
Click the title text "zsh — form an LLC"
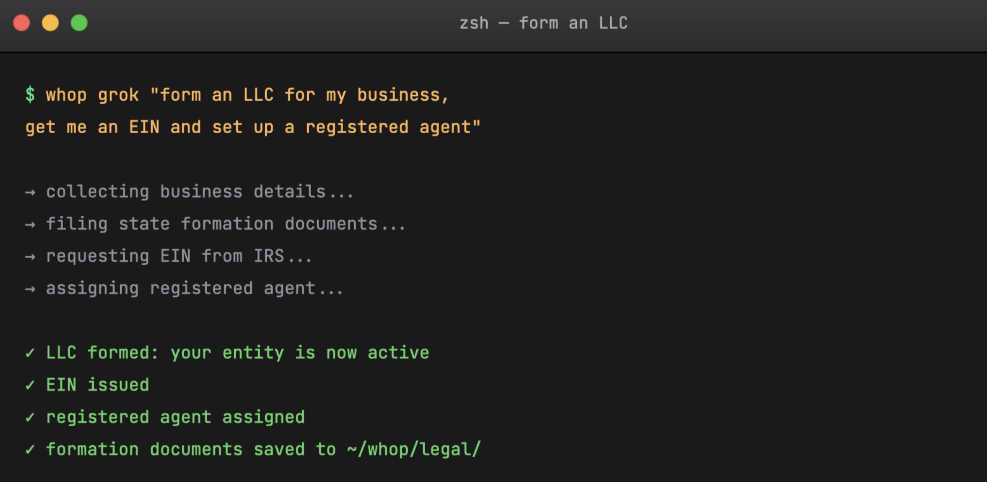click(x=544, y=23)
